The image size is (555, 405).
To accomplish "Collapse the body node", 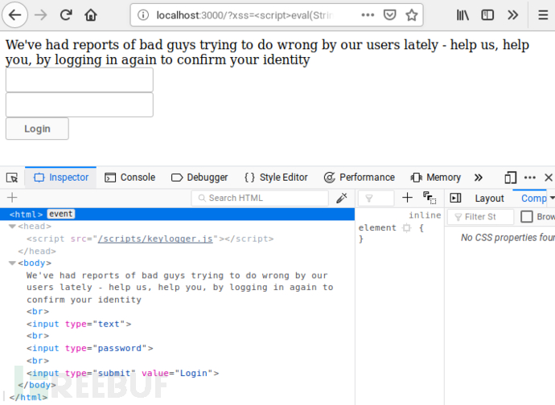I will pos(12,263).
